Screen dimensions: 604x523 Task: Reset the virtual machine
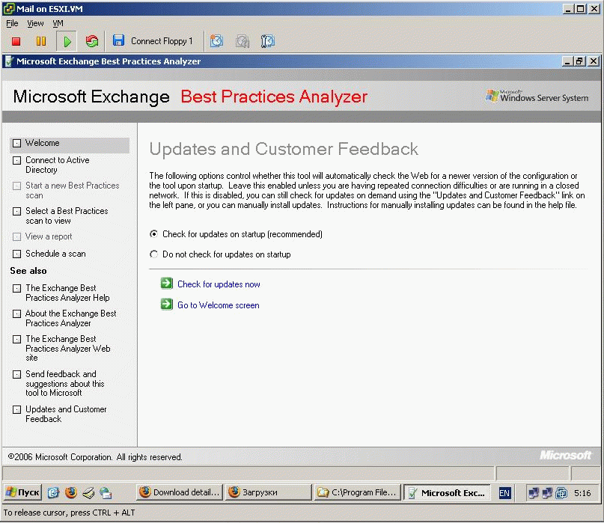tap(91, 41)
